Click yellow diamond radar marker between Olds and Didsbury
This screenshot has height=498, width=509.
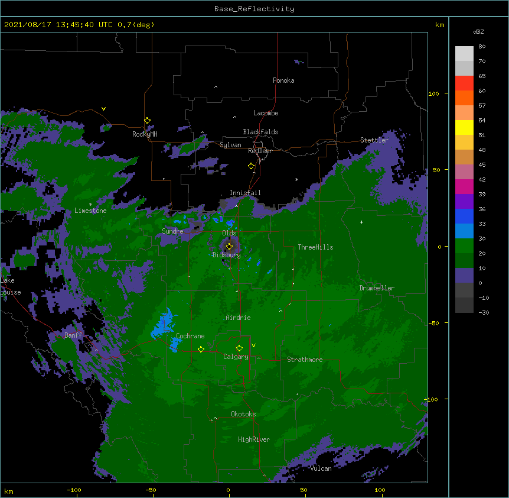(x=229, y=247)
